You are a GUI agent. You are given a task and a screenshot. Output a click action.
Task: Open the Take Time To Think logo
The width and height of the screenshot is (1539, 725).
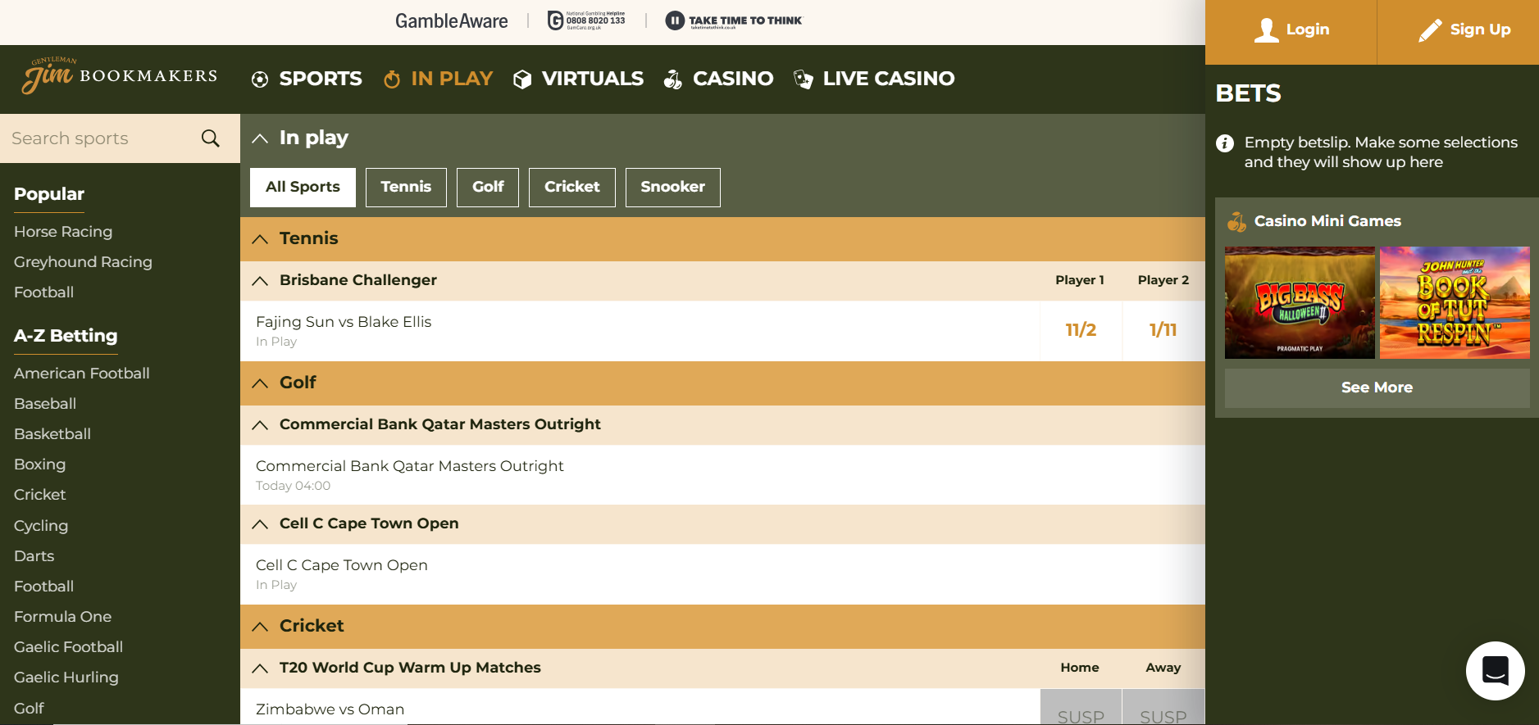pos(734,20)
